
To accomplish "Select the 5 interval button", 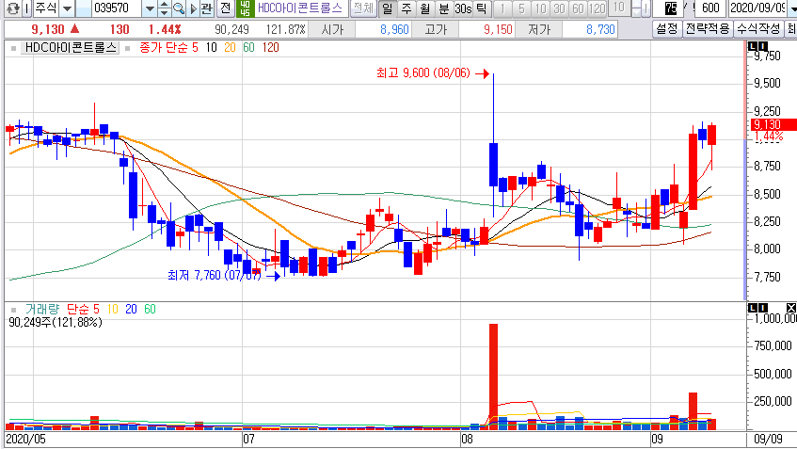I will pos(521,8).
